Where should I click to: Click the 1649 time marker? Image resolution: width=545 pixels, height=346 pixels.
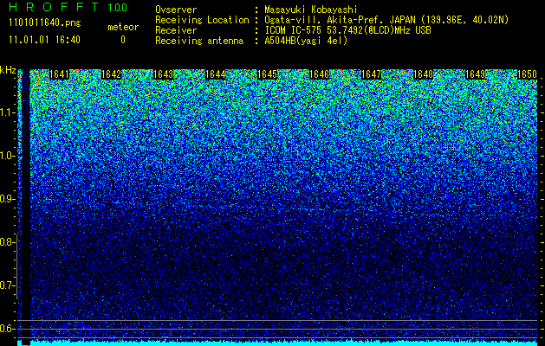(x=475, y=74)
